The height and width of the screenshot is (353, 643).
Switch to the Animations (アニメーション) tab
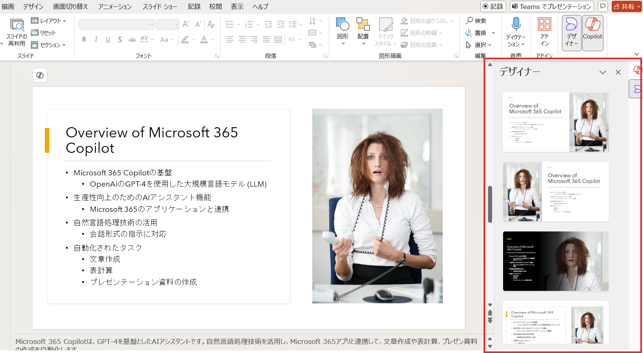pyautogui.click(x=115, y=6)
